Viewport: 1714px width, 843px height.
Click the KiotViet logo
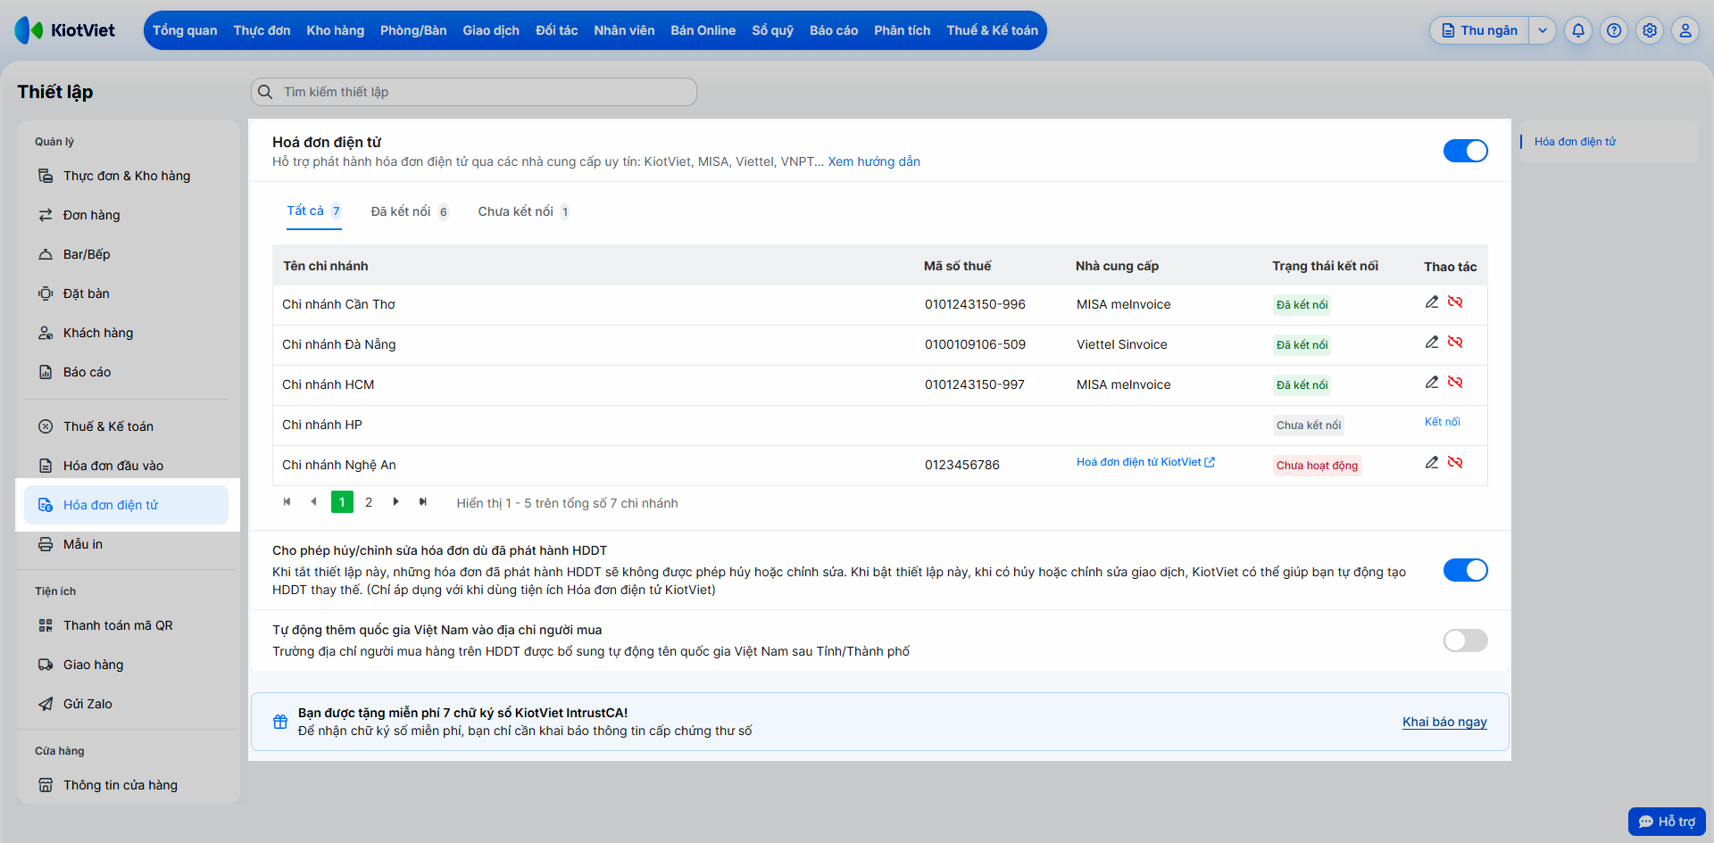(65, 30)
